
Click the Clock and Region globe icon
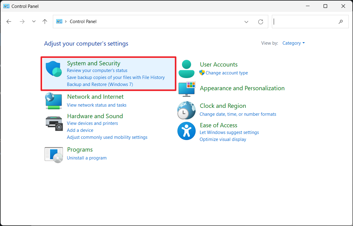pos(187,110)
